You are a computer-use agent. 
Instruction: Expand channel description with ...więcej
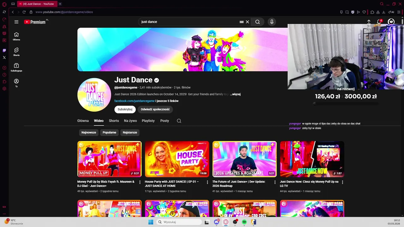(235, 94)
